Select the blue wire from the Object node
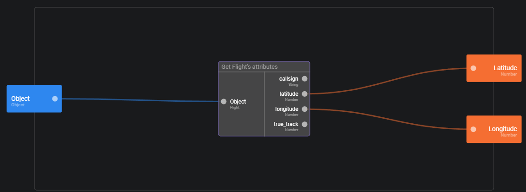 [138, 100]
